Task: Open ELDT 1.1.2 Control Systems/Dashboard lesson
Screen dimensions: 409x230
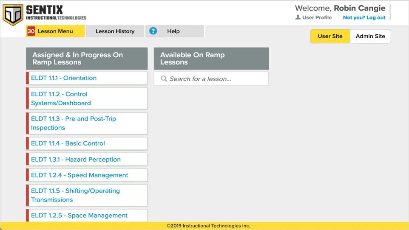Action: pyautogui.click(x=61, y=98)
